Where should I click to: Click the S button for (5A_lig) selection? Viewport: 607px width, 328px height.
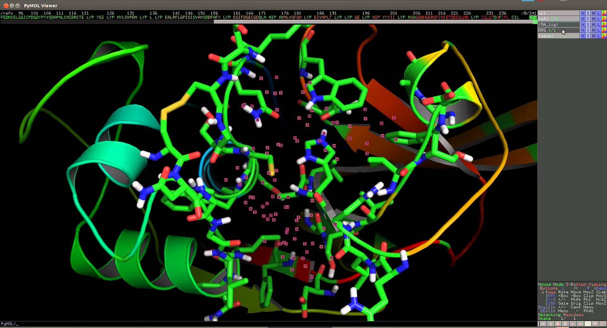(588, 24)
